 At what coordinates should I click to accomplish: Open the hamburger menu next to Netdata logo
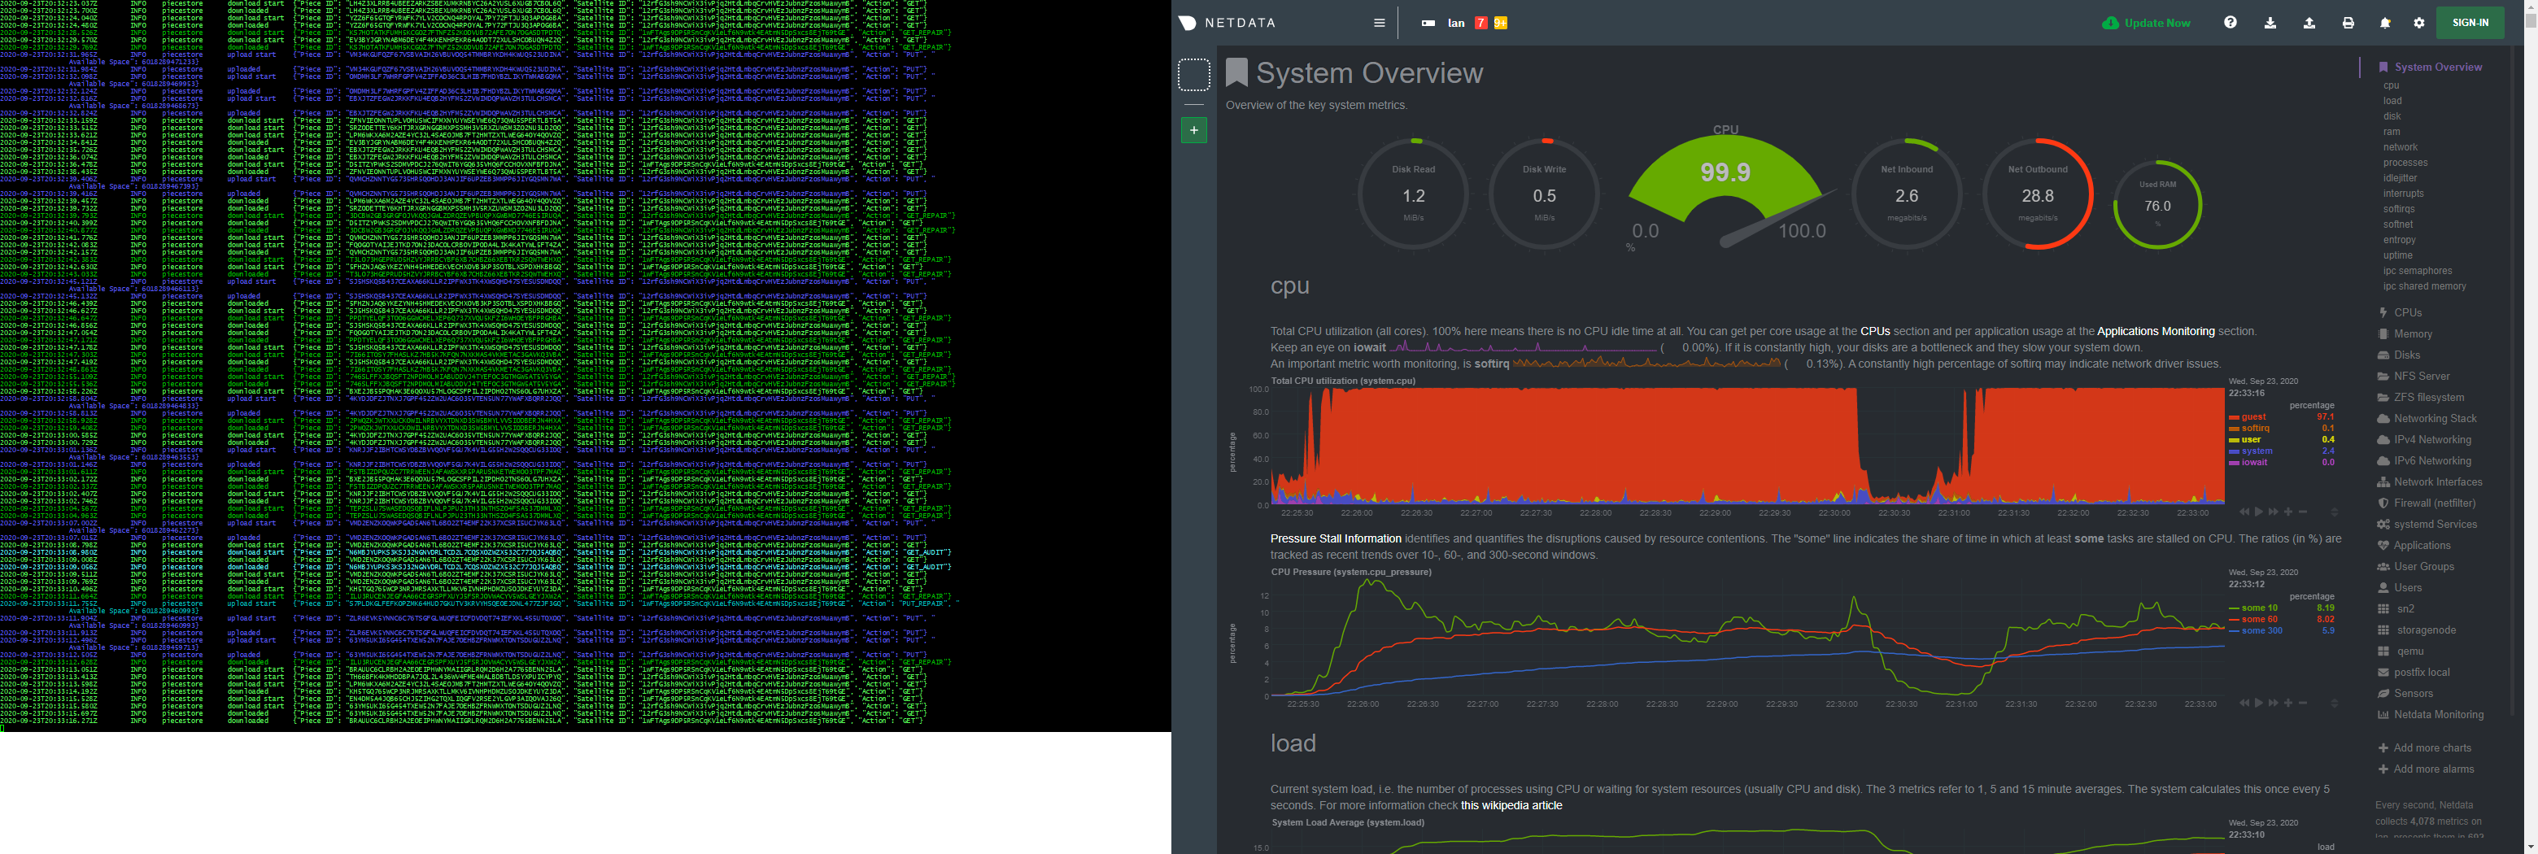[x=1378, y=23]
